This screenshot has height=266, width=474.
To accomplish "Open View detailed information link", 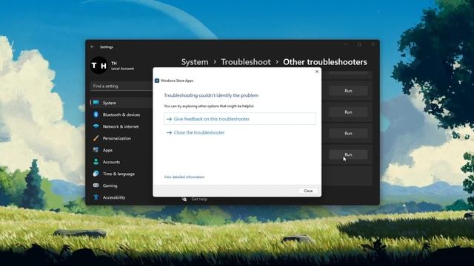I will point(184,177).
